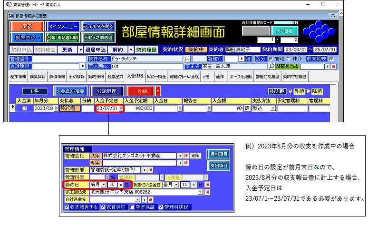The image size is (378, 226).
Task: Click the red 消 icon next to 部屋担当者
Action: click(x=333, y=66)
